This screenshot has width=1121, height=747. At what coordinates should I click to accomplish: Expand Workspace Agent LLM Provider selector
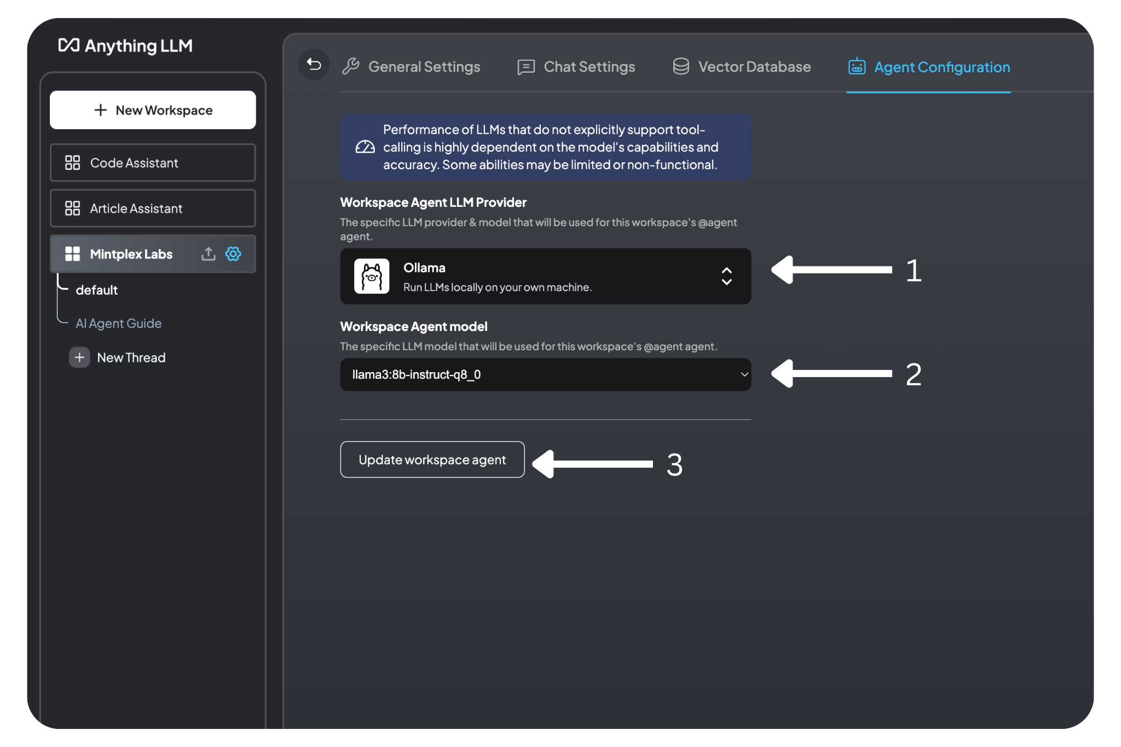point(726,276)
